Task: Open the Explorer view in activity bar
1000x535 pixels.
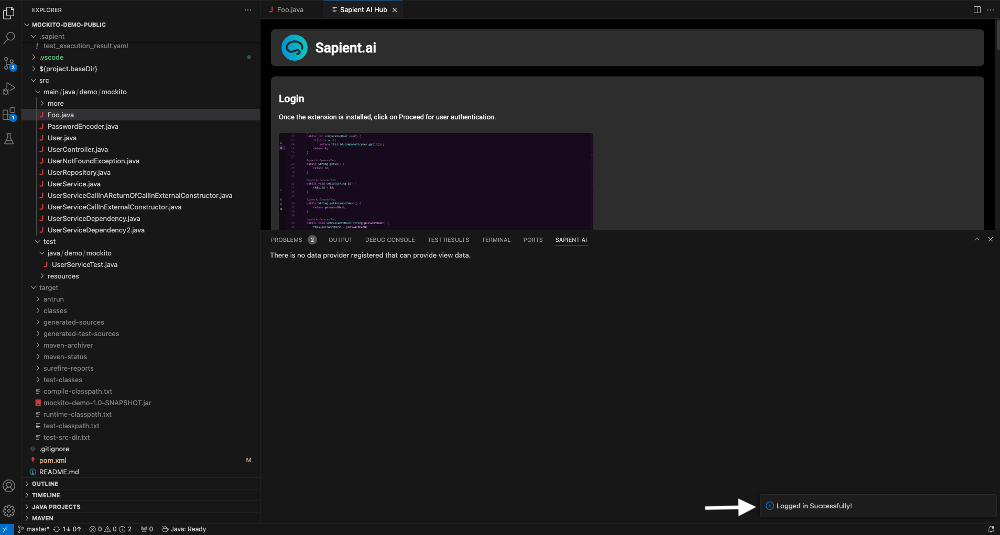Action: 9,13
